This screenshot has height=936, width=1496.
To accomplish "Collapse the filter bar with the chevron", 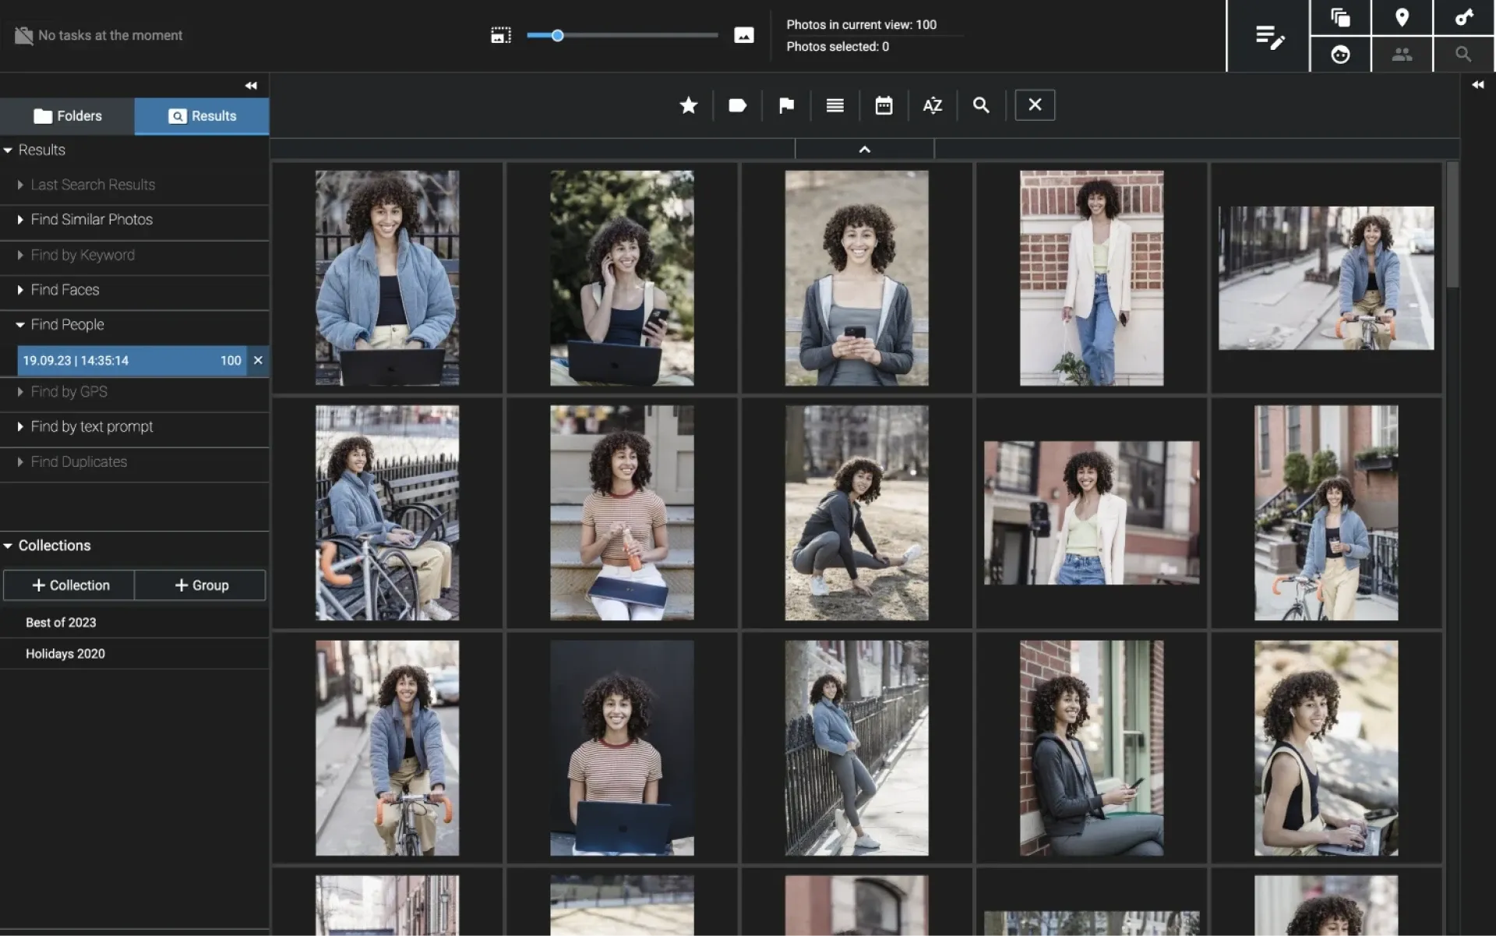I will coord(864,150).
